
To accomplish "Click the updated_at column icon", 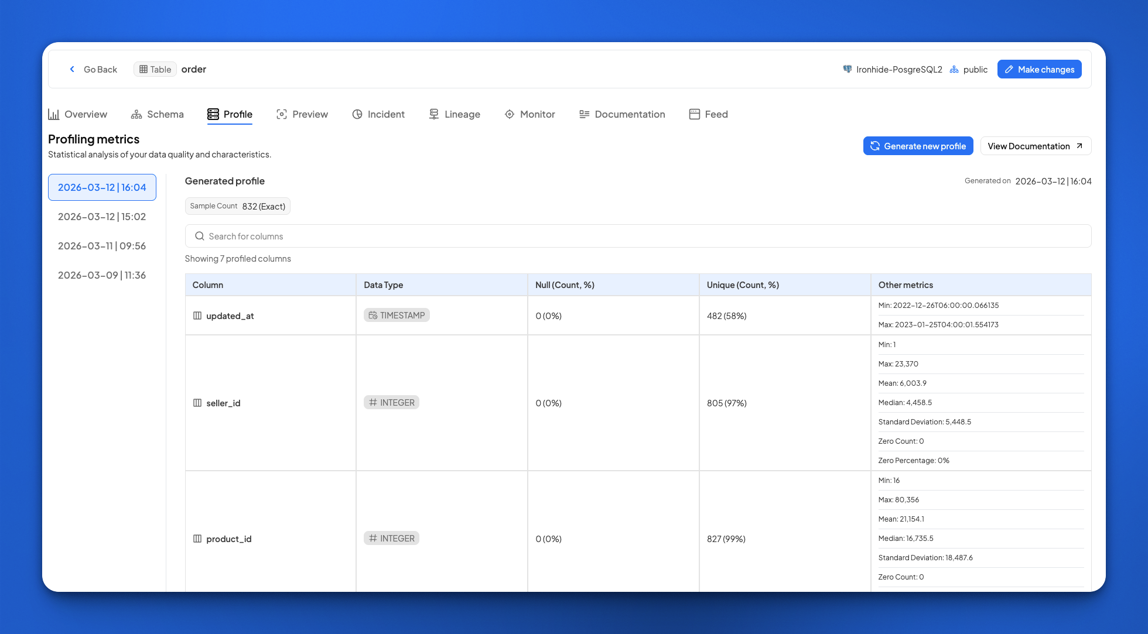I will tap(197, 316).
